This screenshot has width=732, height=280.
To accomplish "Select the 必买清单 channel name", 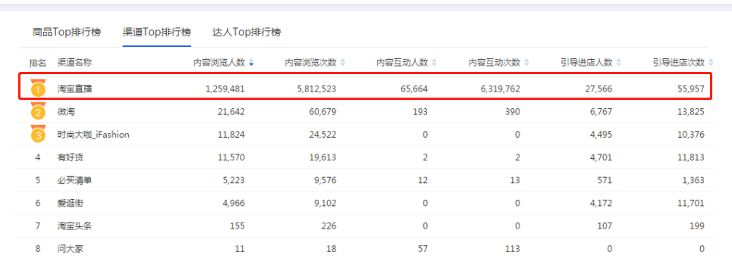I will click(x=74, y=180).
